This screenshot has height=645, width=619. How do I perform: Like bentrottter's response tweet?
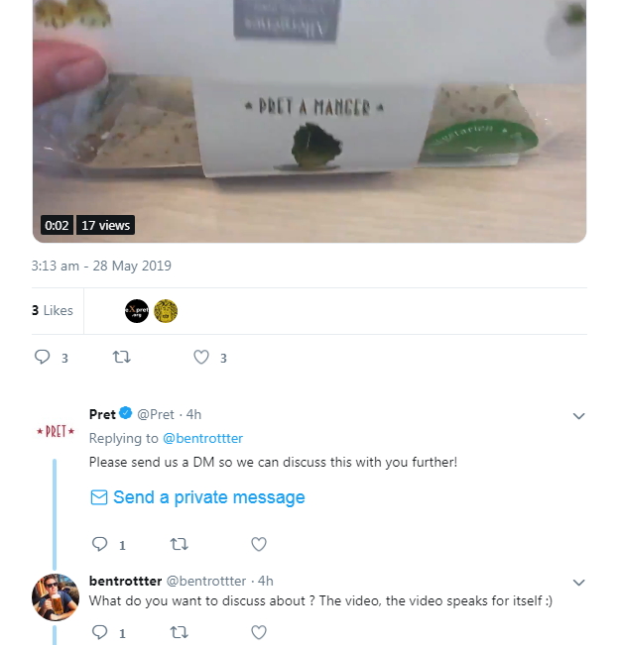tap(258, 632)
